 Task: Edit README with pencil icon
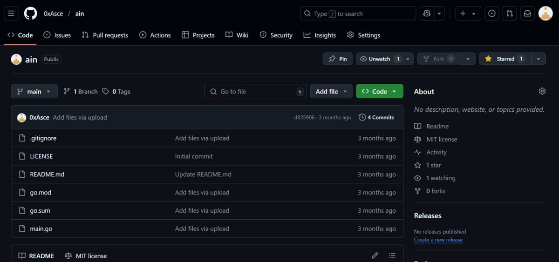coord(375,255)
